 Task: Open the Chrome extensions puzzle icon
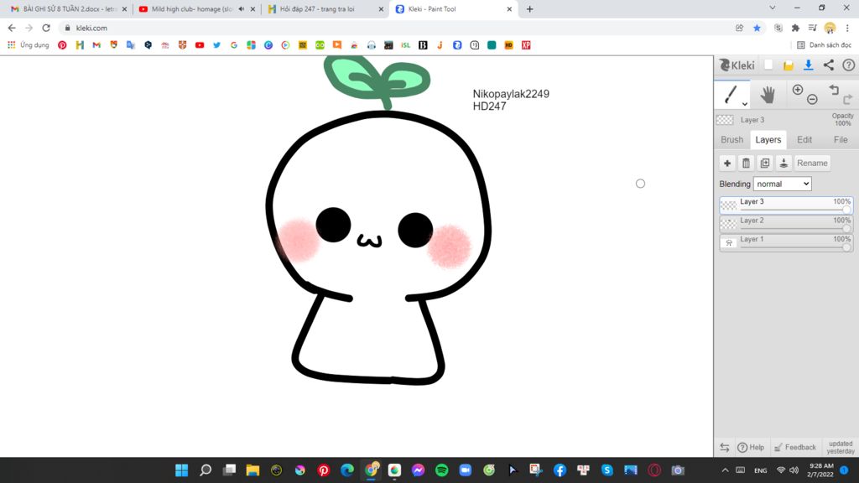pyautogui.click(x=795, y=28)
